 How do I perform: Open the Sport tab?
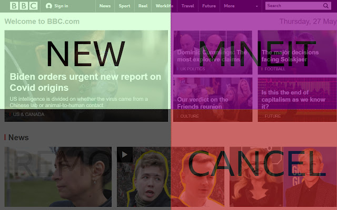[124, 6]
